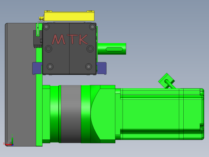
Task: Click the red MTK lettering on the housing
Action: pos(70,39)
